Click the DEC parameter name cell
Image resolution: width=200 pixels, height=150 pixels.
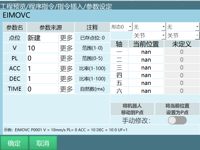coord(15,79)
